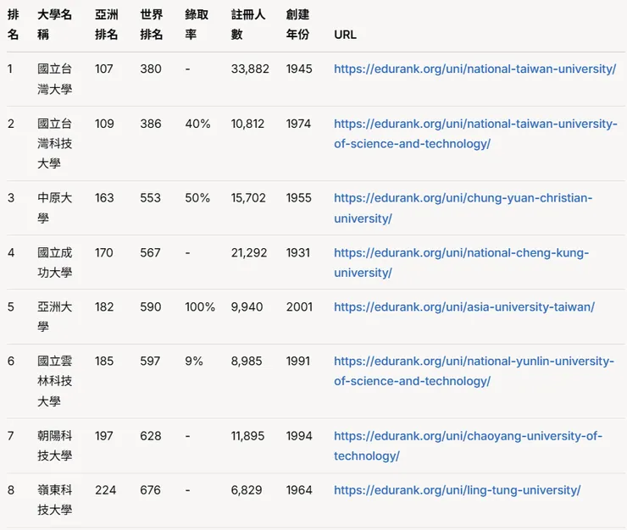The image size is (627, 530).
Task: Click the 9% acceptance rate cell
Action: [194, 361]
